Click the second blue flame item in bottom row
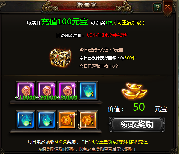Viewport: 179px width, 154px height. pyautogui.click(x=46, y=120)
